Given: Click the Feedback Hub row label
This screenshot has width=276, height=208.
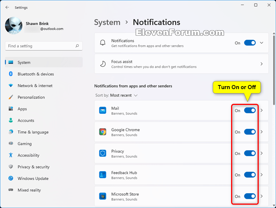Looking at the screenshot, I should coord(124,173).
